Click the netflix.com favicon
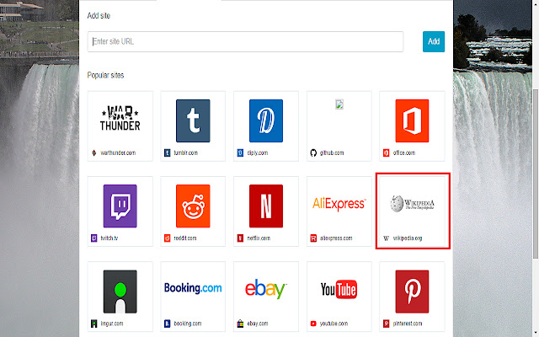The image size is (539, 337). tap(240, 238)
